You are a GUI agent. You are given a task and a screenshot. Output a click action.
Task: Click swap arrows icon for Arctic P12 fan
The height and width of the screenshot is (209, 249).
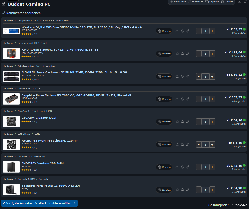click(188, 144)
